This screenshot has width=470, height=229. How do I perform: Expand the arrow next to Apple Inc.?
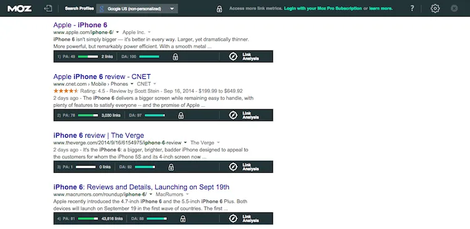pos(149,32)
